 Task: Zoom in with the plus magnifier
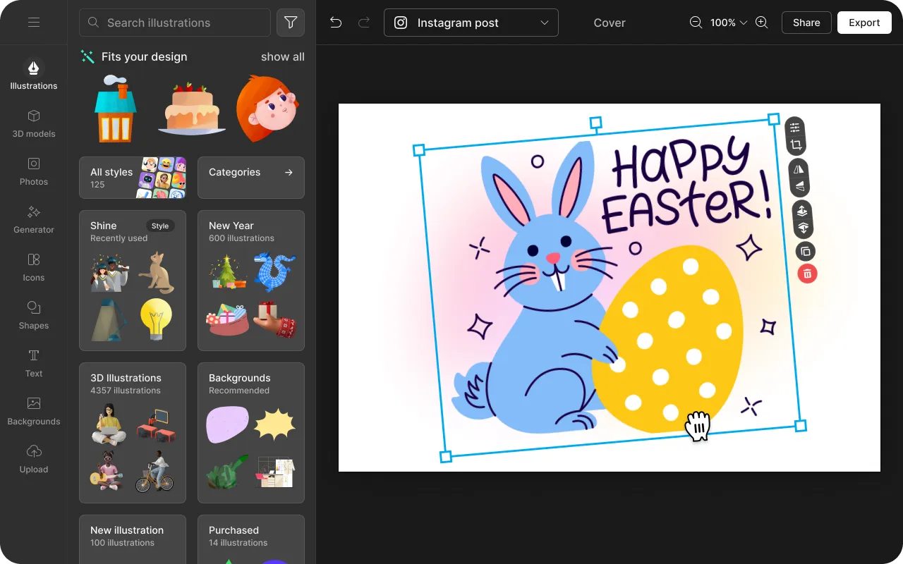(761, 23)
